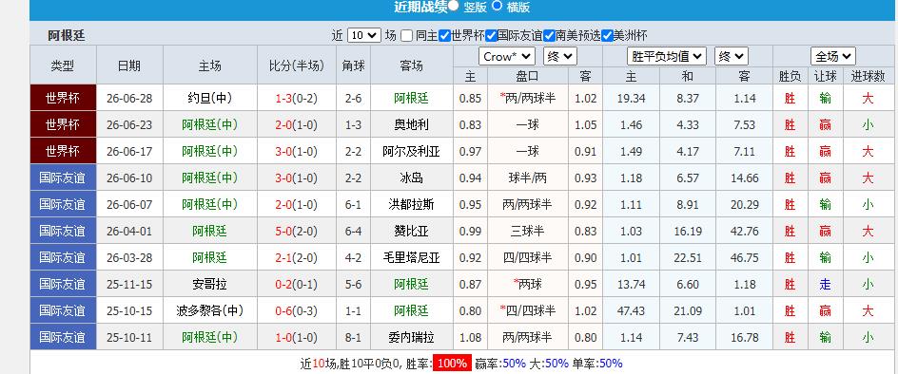Uncheck the 国际友谊 filter checkbox
Screen dimensions: 898x374
pyautogui.click(x=491, y=35)
